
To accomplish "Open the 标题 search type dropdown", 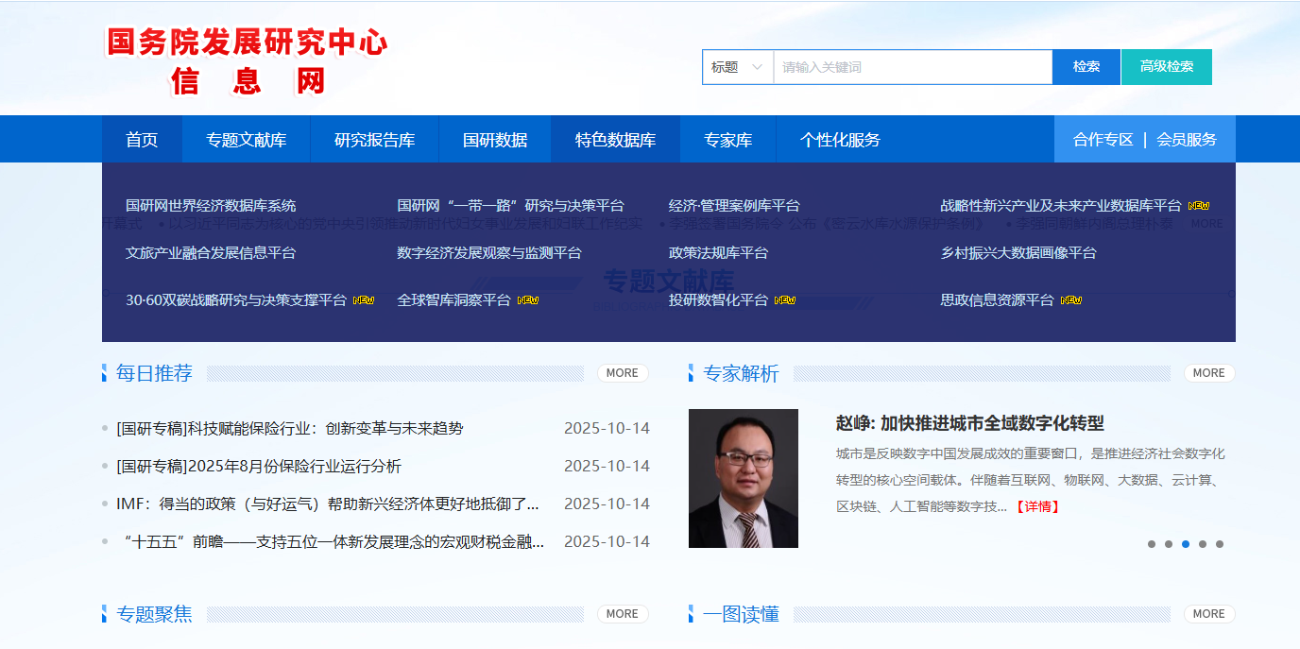I will (737, 67).
